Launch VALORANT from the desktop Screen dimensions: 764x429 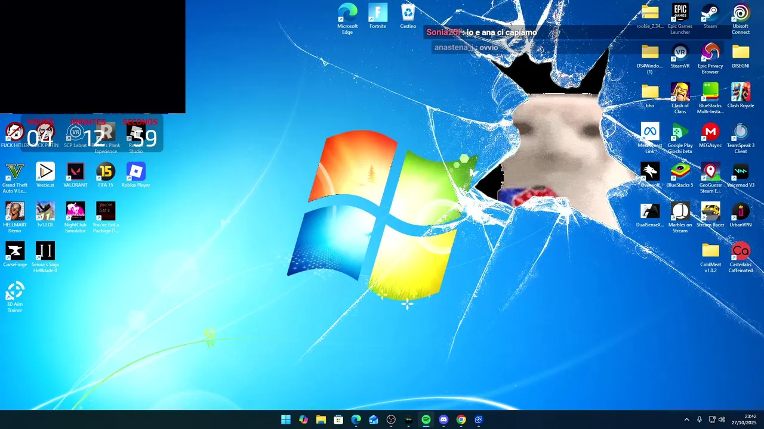(75, 175)
